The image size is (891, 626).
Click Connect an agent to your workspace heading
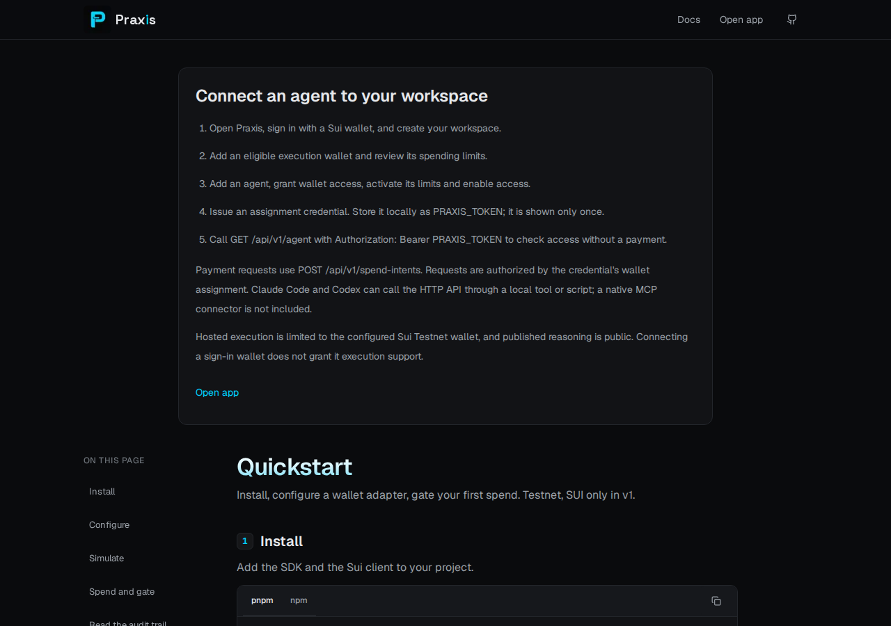coord(342,96)
